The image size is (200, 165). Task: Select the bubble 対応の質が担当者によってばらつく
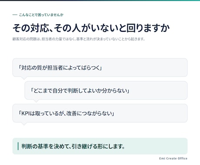point(100,68)
